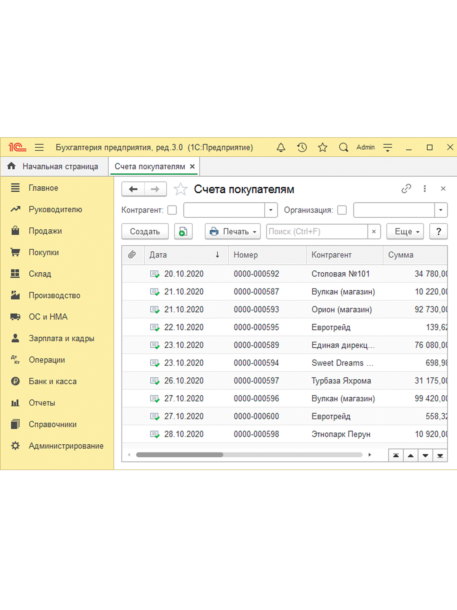Get link to this form icon

point(406,188)
